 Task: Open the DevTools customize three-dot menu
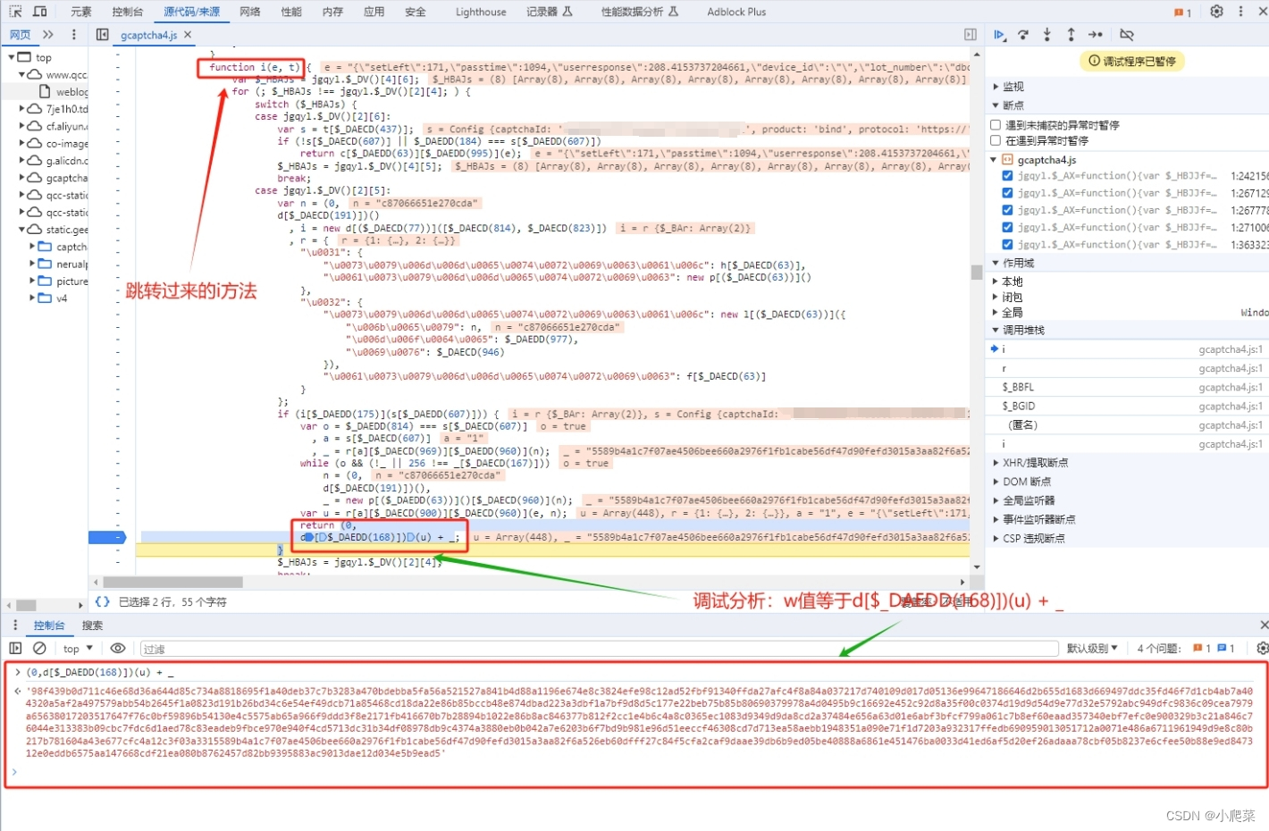[1240, 12]
